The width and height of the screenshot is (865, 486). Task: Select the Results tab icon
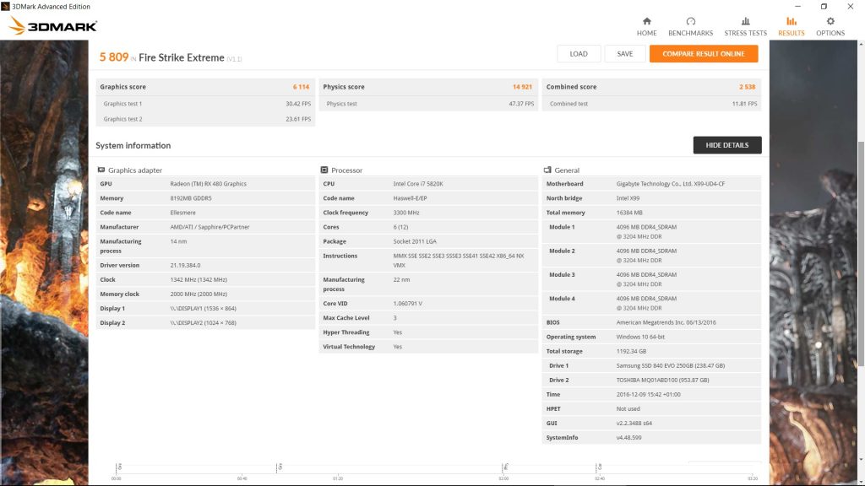791,21
